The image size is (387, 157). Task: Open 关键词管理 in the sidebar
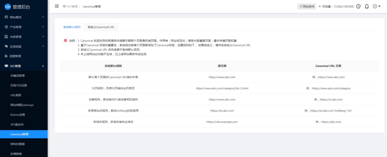point(24,76)
